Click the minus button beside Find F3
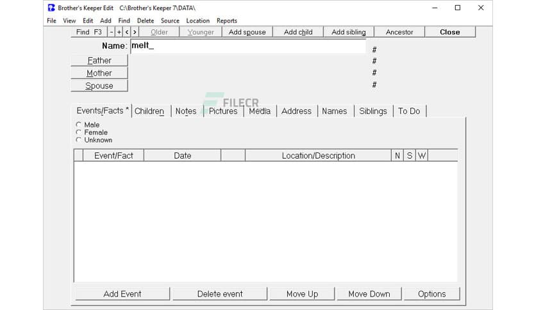Viewport: 536px width, 310px height. point(112,32)
